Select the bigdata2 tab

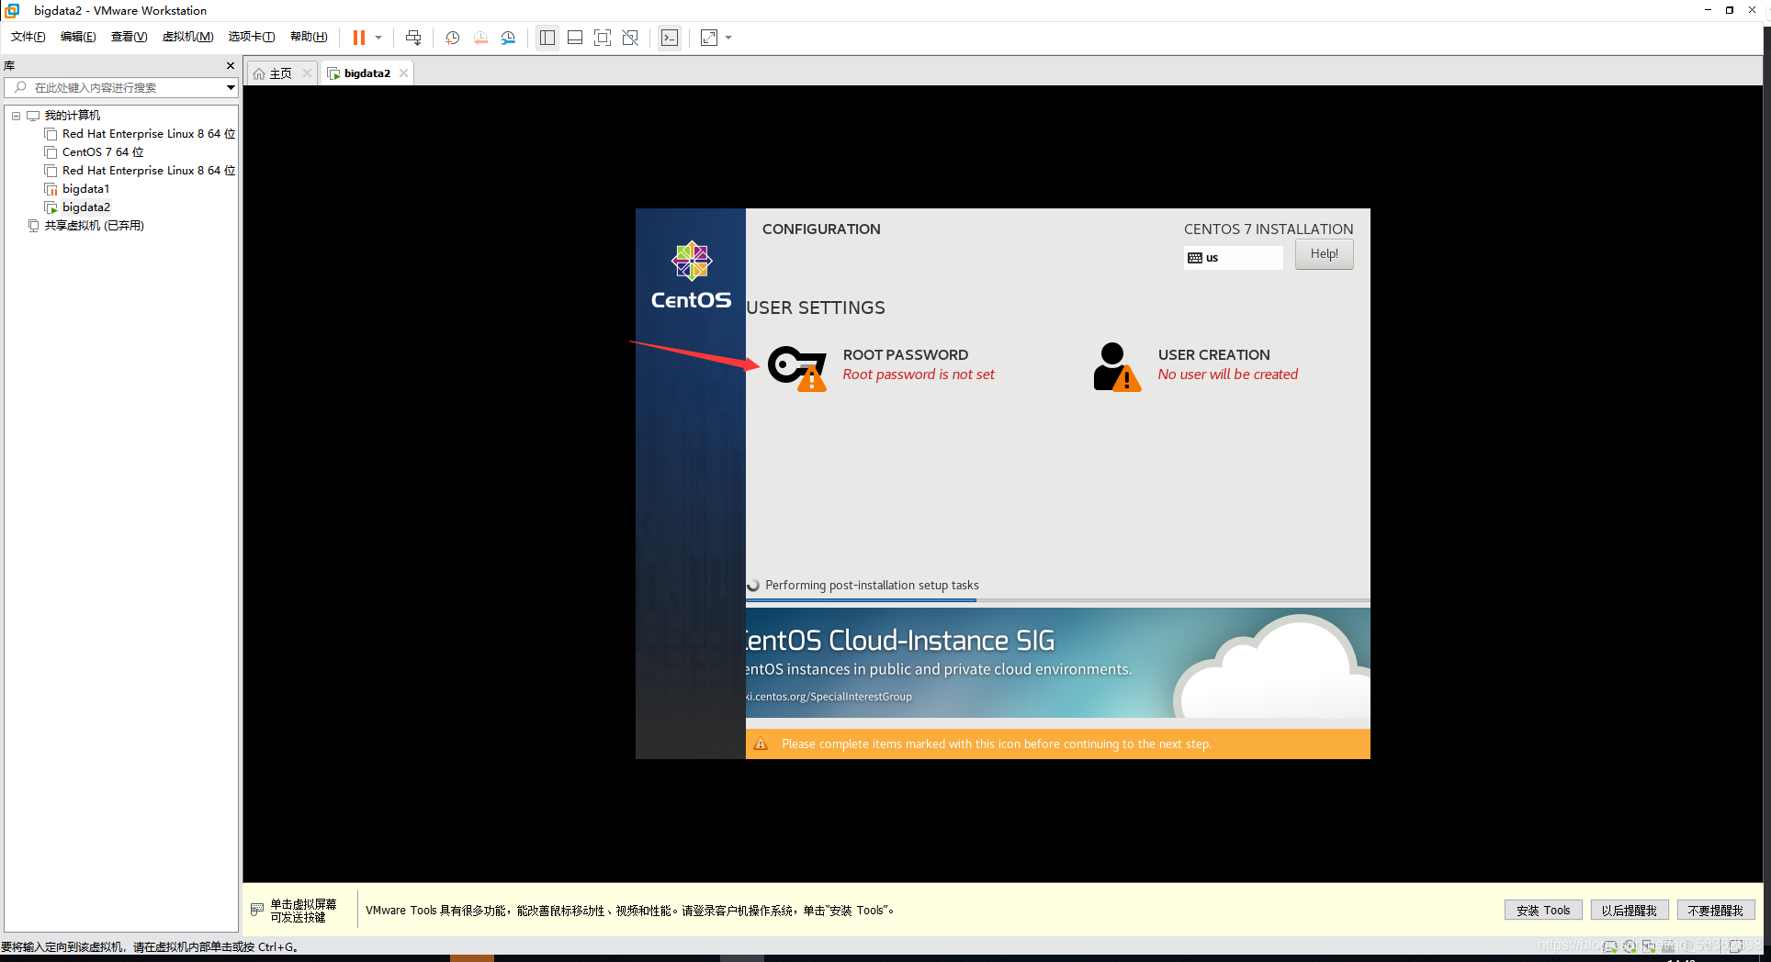pyautogui.click(x=367, y=73)
